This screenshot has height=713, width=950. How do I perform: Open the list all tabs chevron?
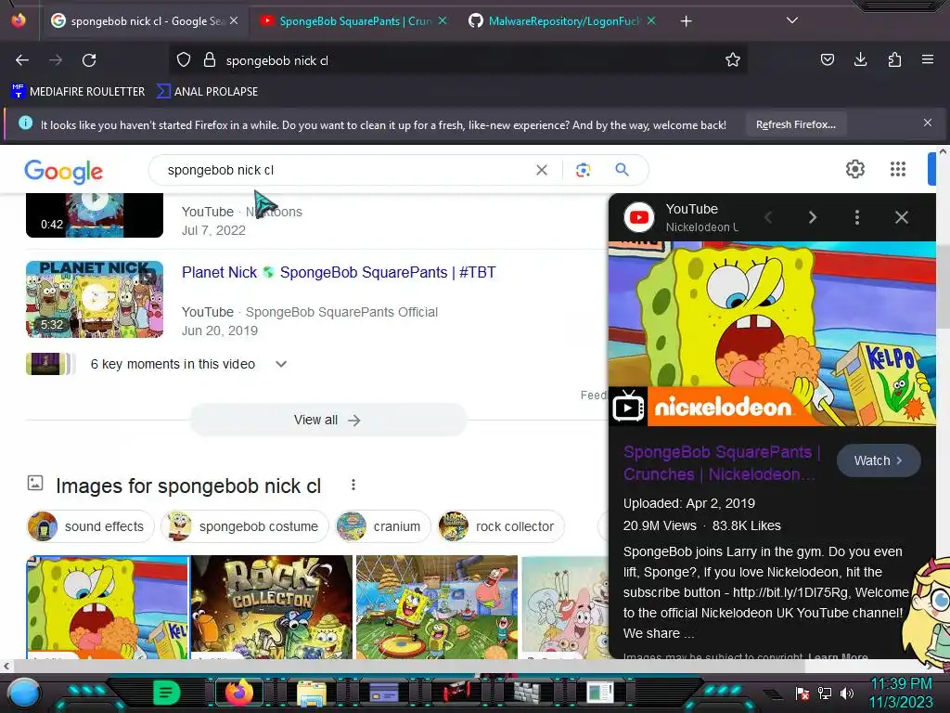tap(792, 20)
